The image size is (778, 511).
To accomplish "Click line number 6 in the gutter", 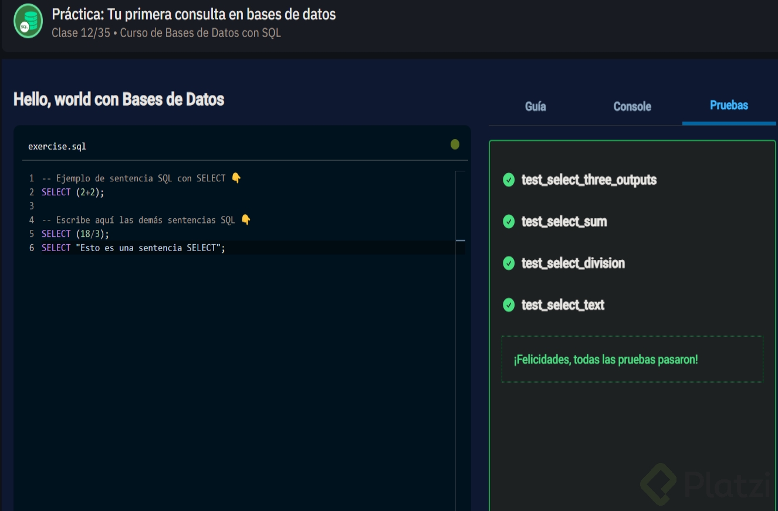I will [32, 248].
